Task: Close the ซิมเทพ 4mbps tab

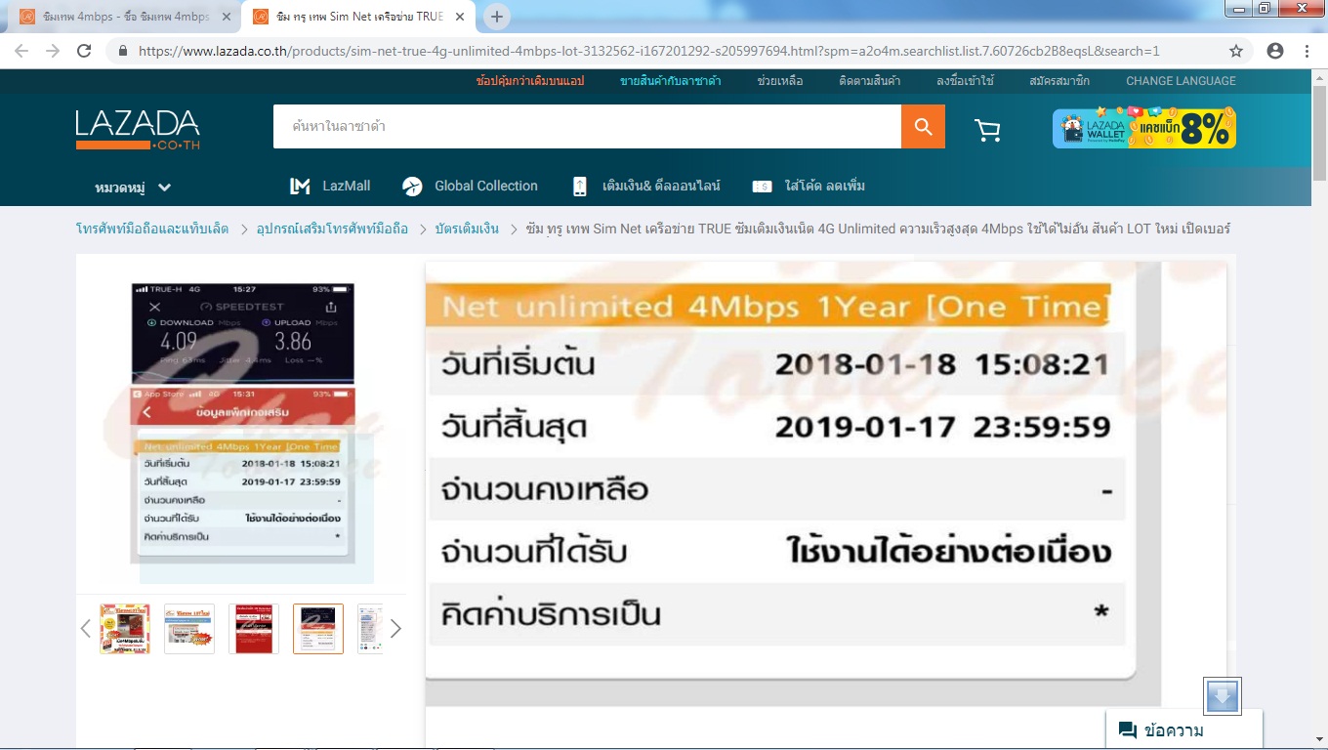Action: coord(227,17)
